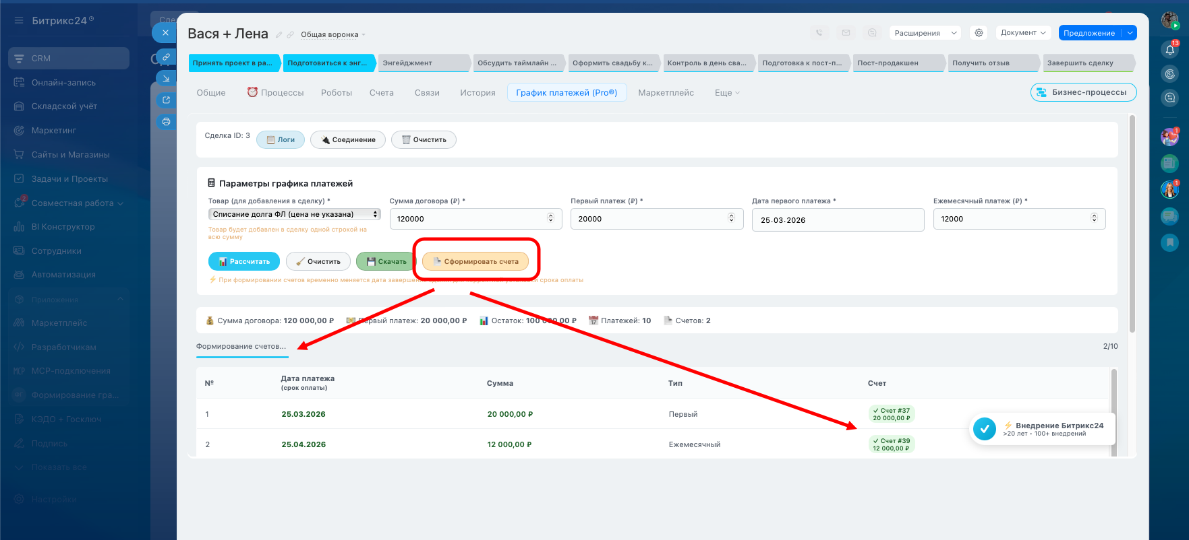This screenshot has height=540, width=1189.
Task: Click the phone call icon
Action: (x=819, y=33)
